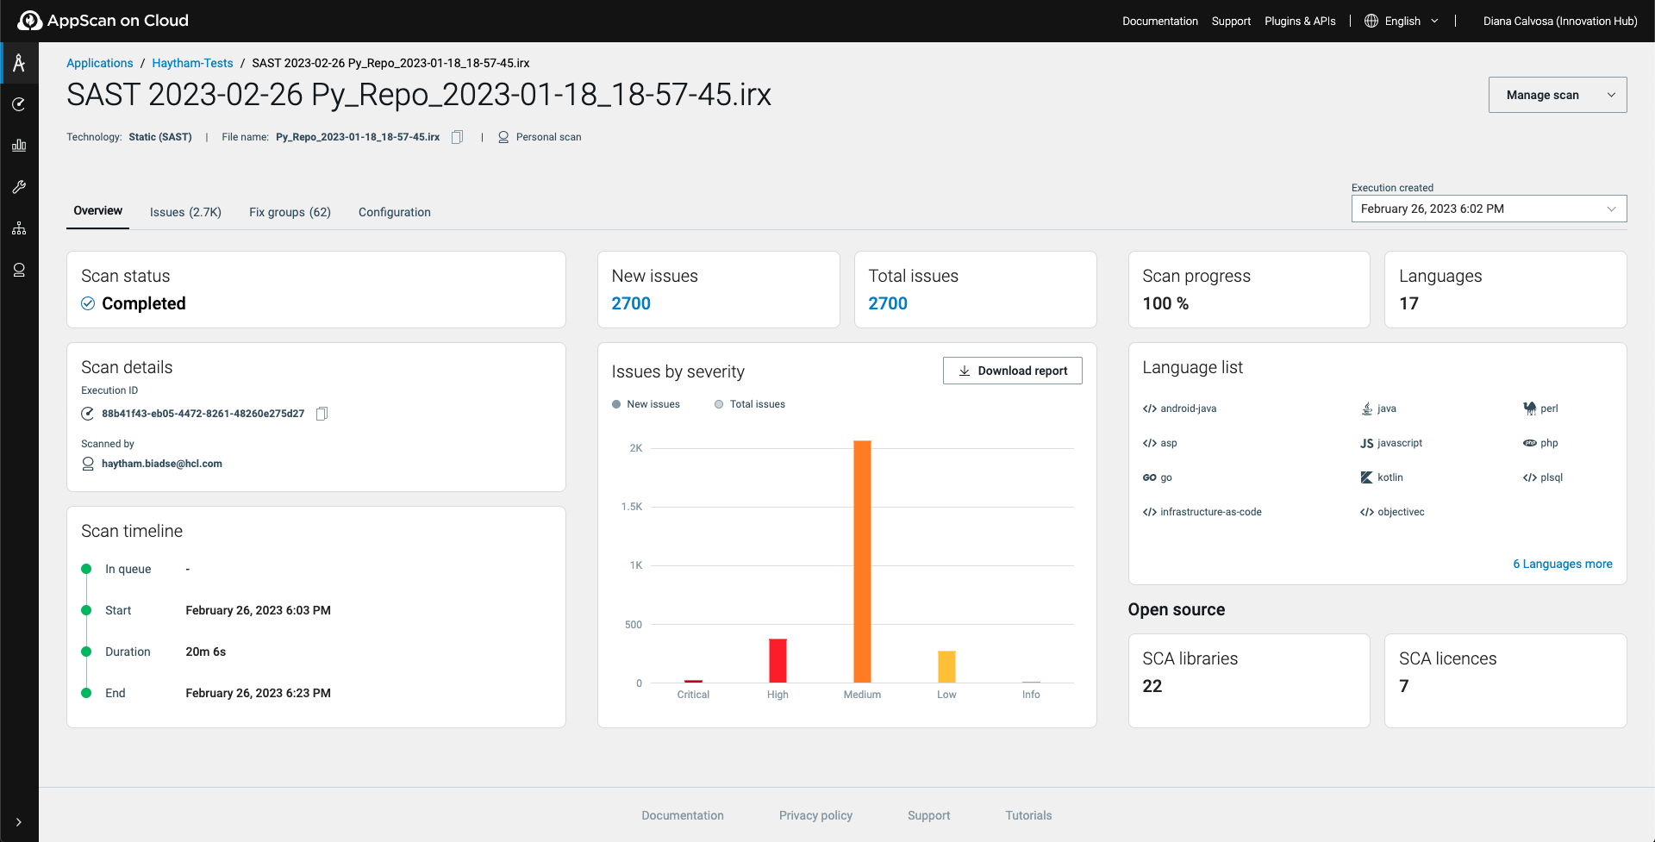Open the wrench tools sidebar icon

point(19,187)
